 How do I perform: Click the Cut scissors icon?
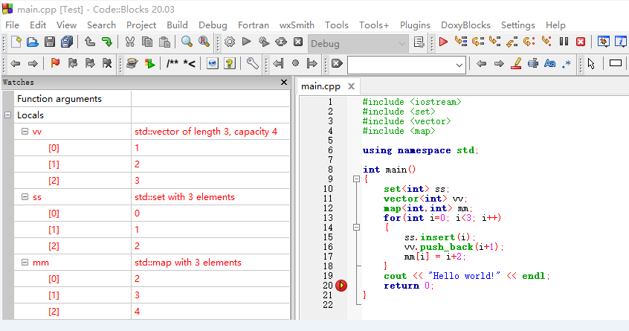(130, 42)
